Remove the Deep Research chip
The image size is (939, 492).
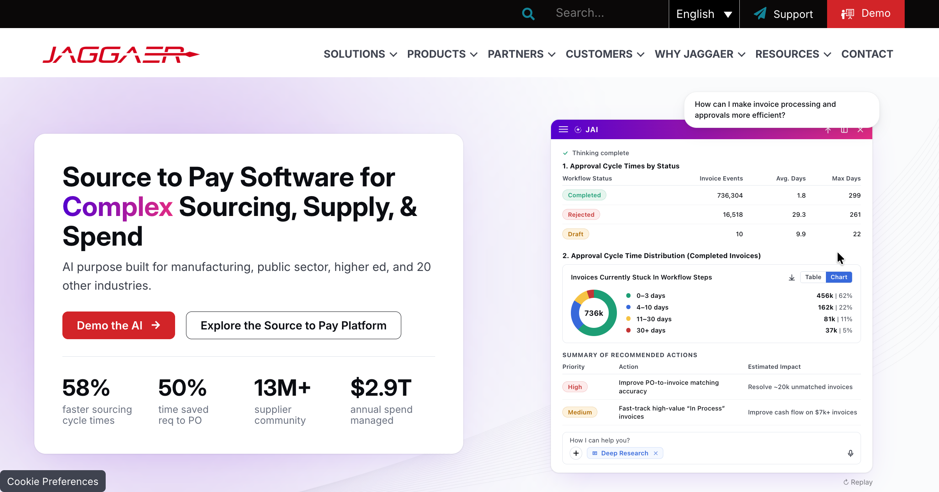(x=656, y=453)
